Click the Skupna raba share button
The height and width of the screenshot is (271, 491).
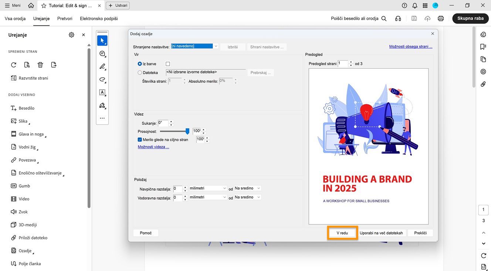pyautogui.click(x=471, y=18)
